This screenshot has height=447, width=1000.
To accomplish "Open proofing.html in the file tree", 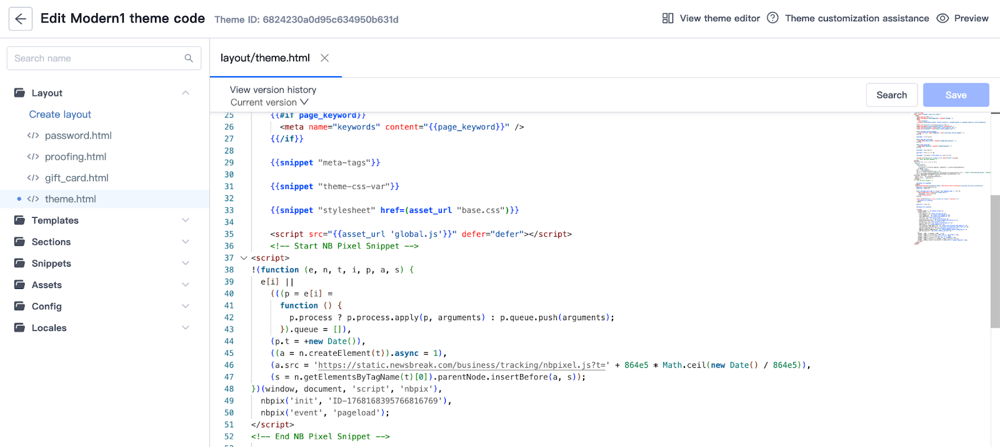I will pos(76,157).
